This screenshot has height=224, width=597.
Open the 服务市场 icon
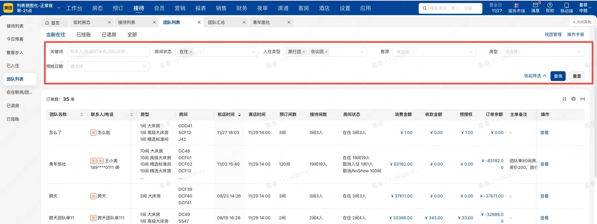(x=516, y=6)
